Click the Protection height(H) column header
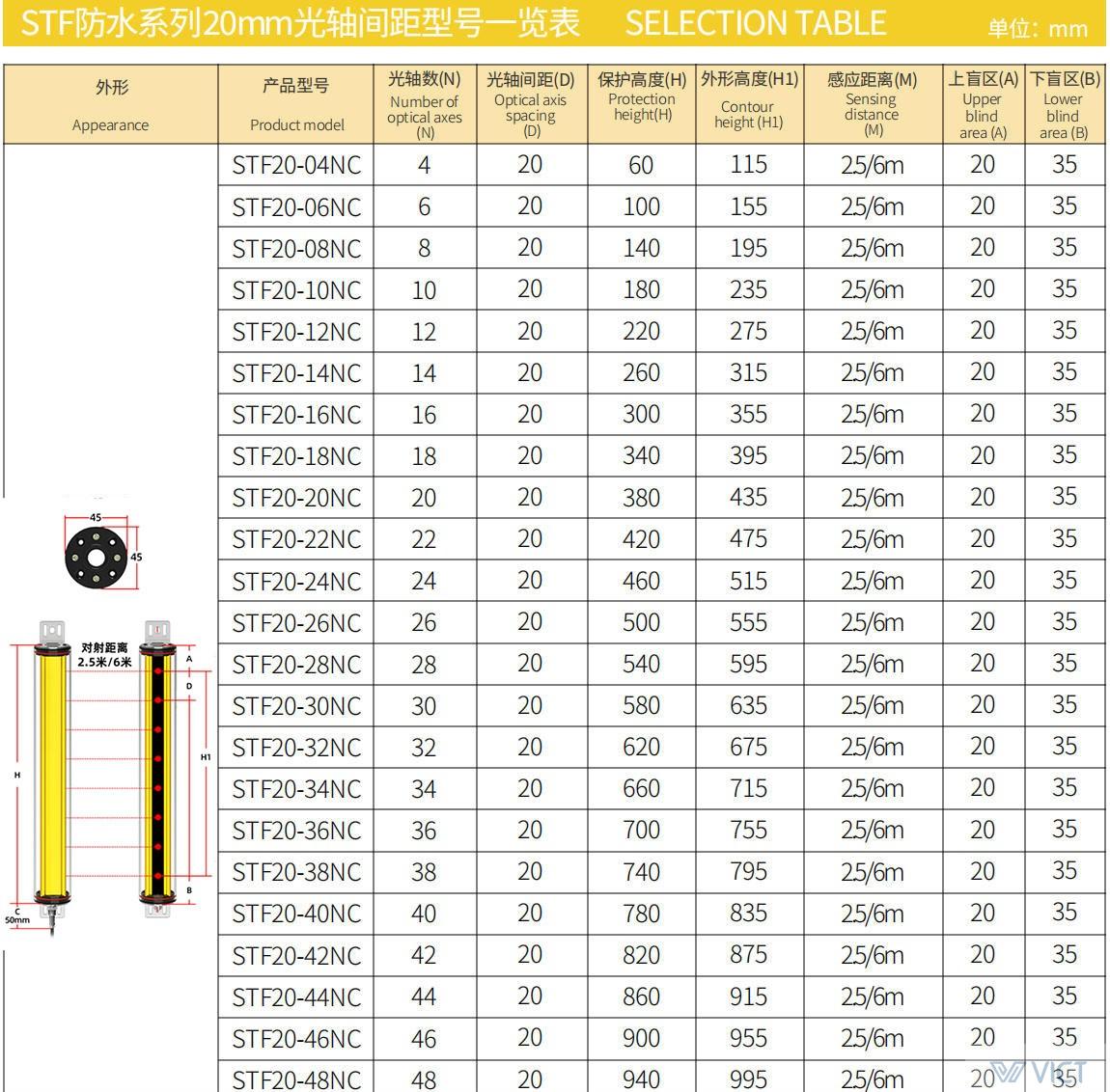The width and height of the screenshot is (1110, 1092). coord(641,104)
